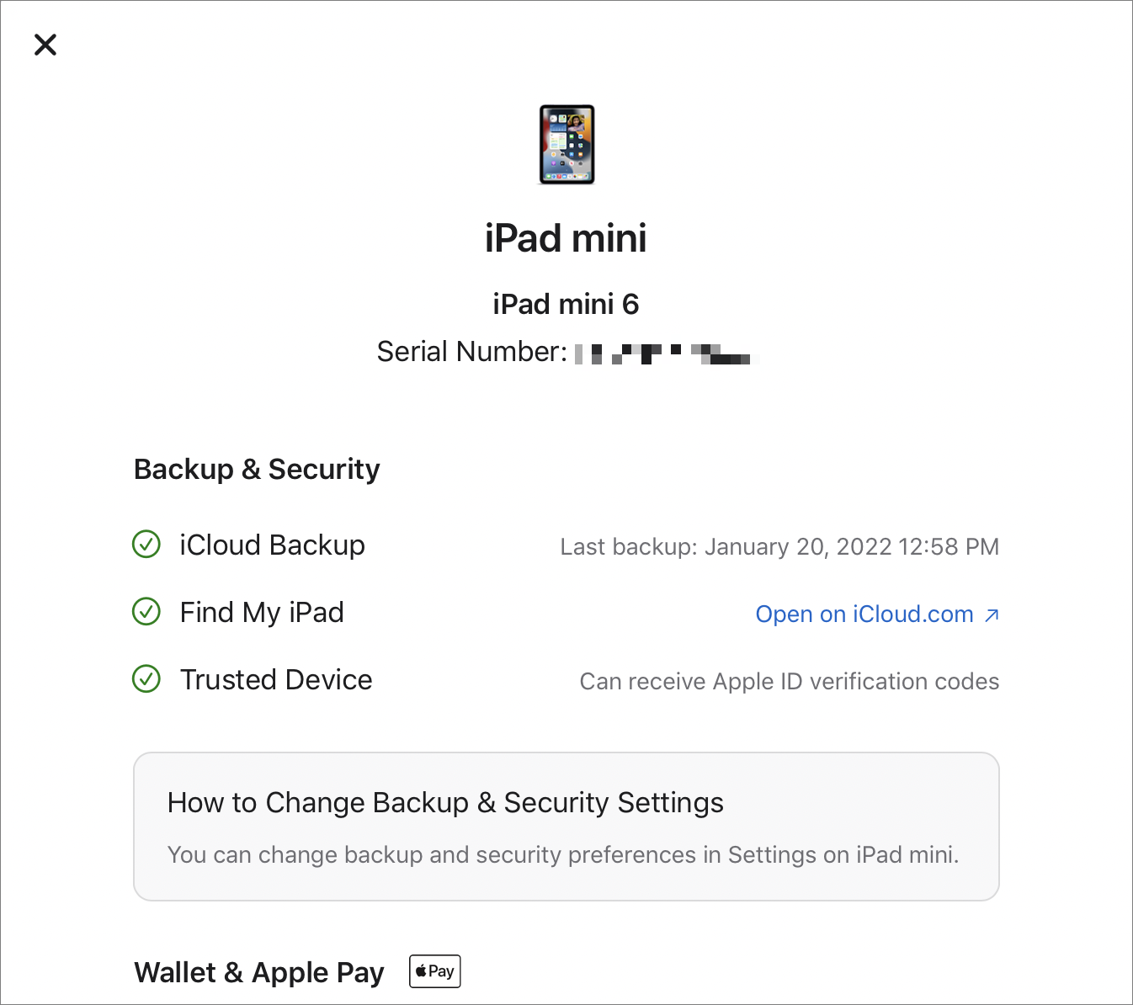This screenshot has width=1133, height=1005.
Task: Select the iPad mini device title
Action: click(566, 238)
